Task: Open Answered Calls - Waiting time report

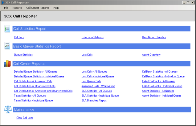Action: click(x=98, y=86)
